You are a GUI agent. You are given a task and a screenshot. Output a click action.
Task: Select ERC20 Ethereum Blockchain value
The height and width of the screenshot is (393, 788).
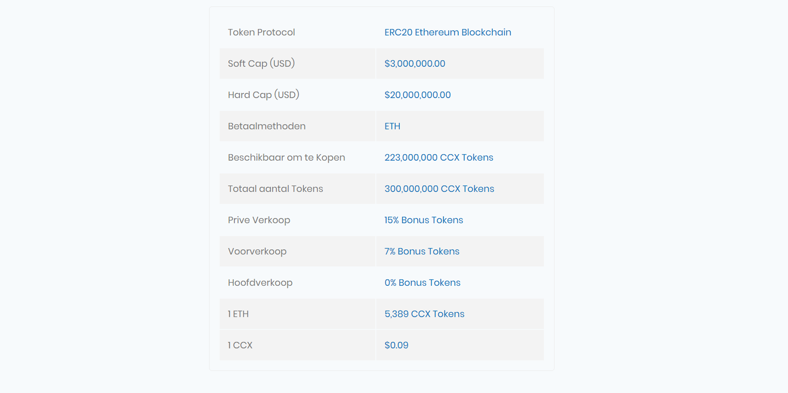[x=448, y=32]
